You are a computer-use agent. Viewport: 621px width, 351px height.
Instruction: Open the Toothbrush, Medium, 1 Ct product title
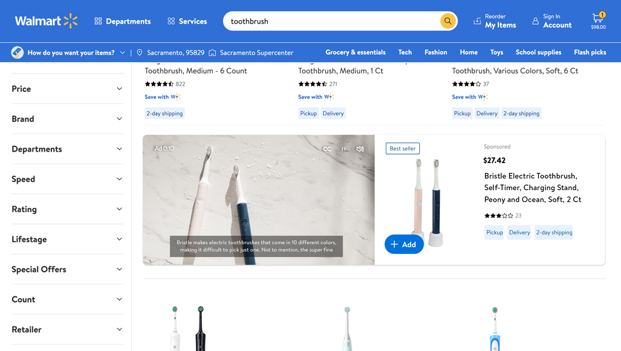click(340, 71)
